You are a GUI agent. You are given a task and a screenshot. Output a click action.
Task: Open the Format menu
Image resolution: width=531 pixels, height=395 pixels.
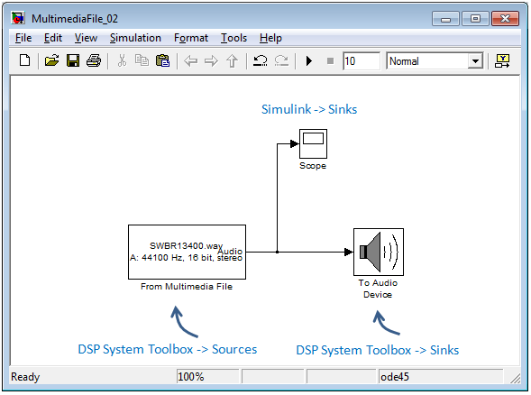pos(191,38)
